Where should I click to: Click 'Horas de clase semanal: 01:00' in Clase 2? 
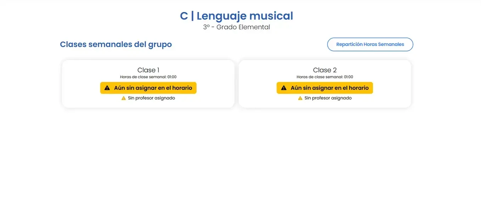(324, 76)
